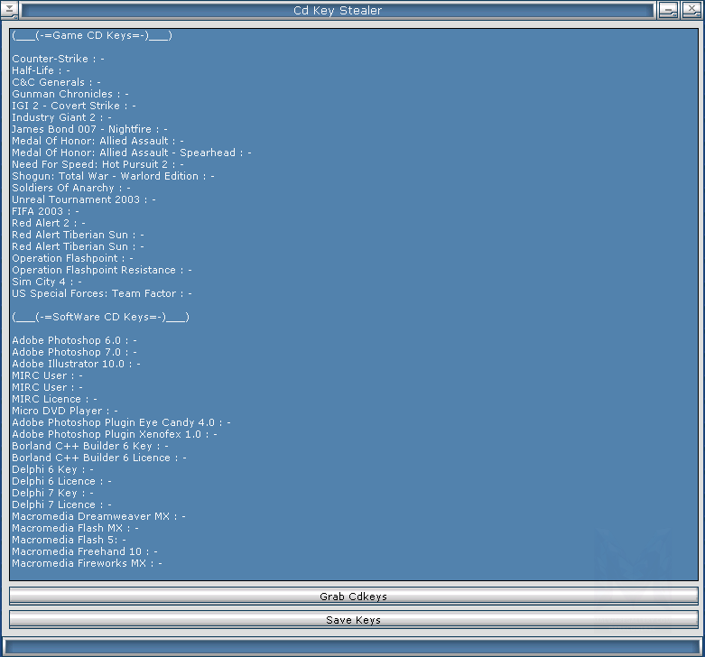705x657 pixels.
Task: Click the Save Keys button
Action: click(x=353, y=620)
